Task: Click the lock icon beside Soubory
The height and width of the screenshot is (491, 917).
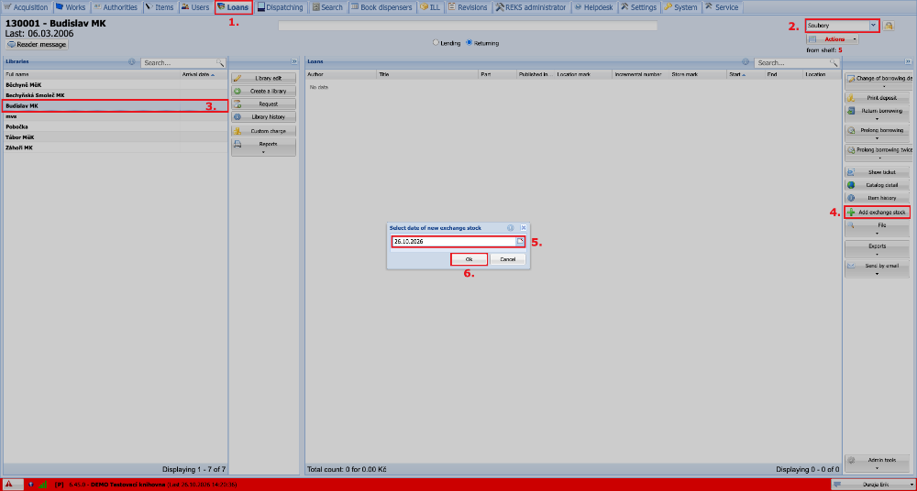Action: [x=889, y=26]
